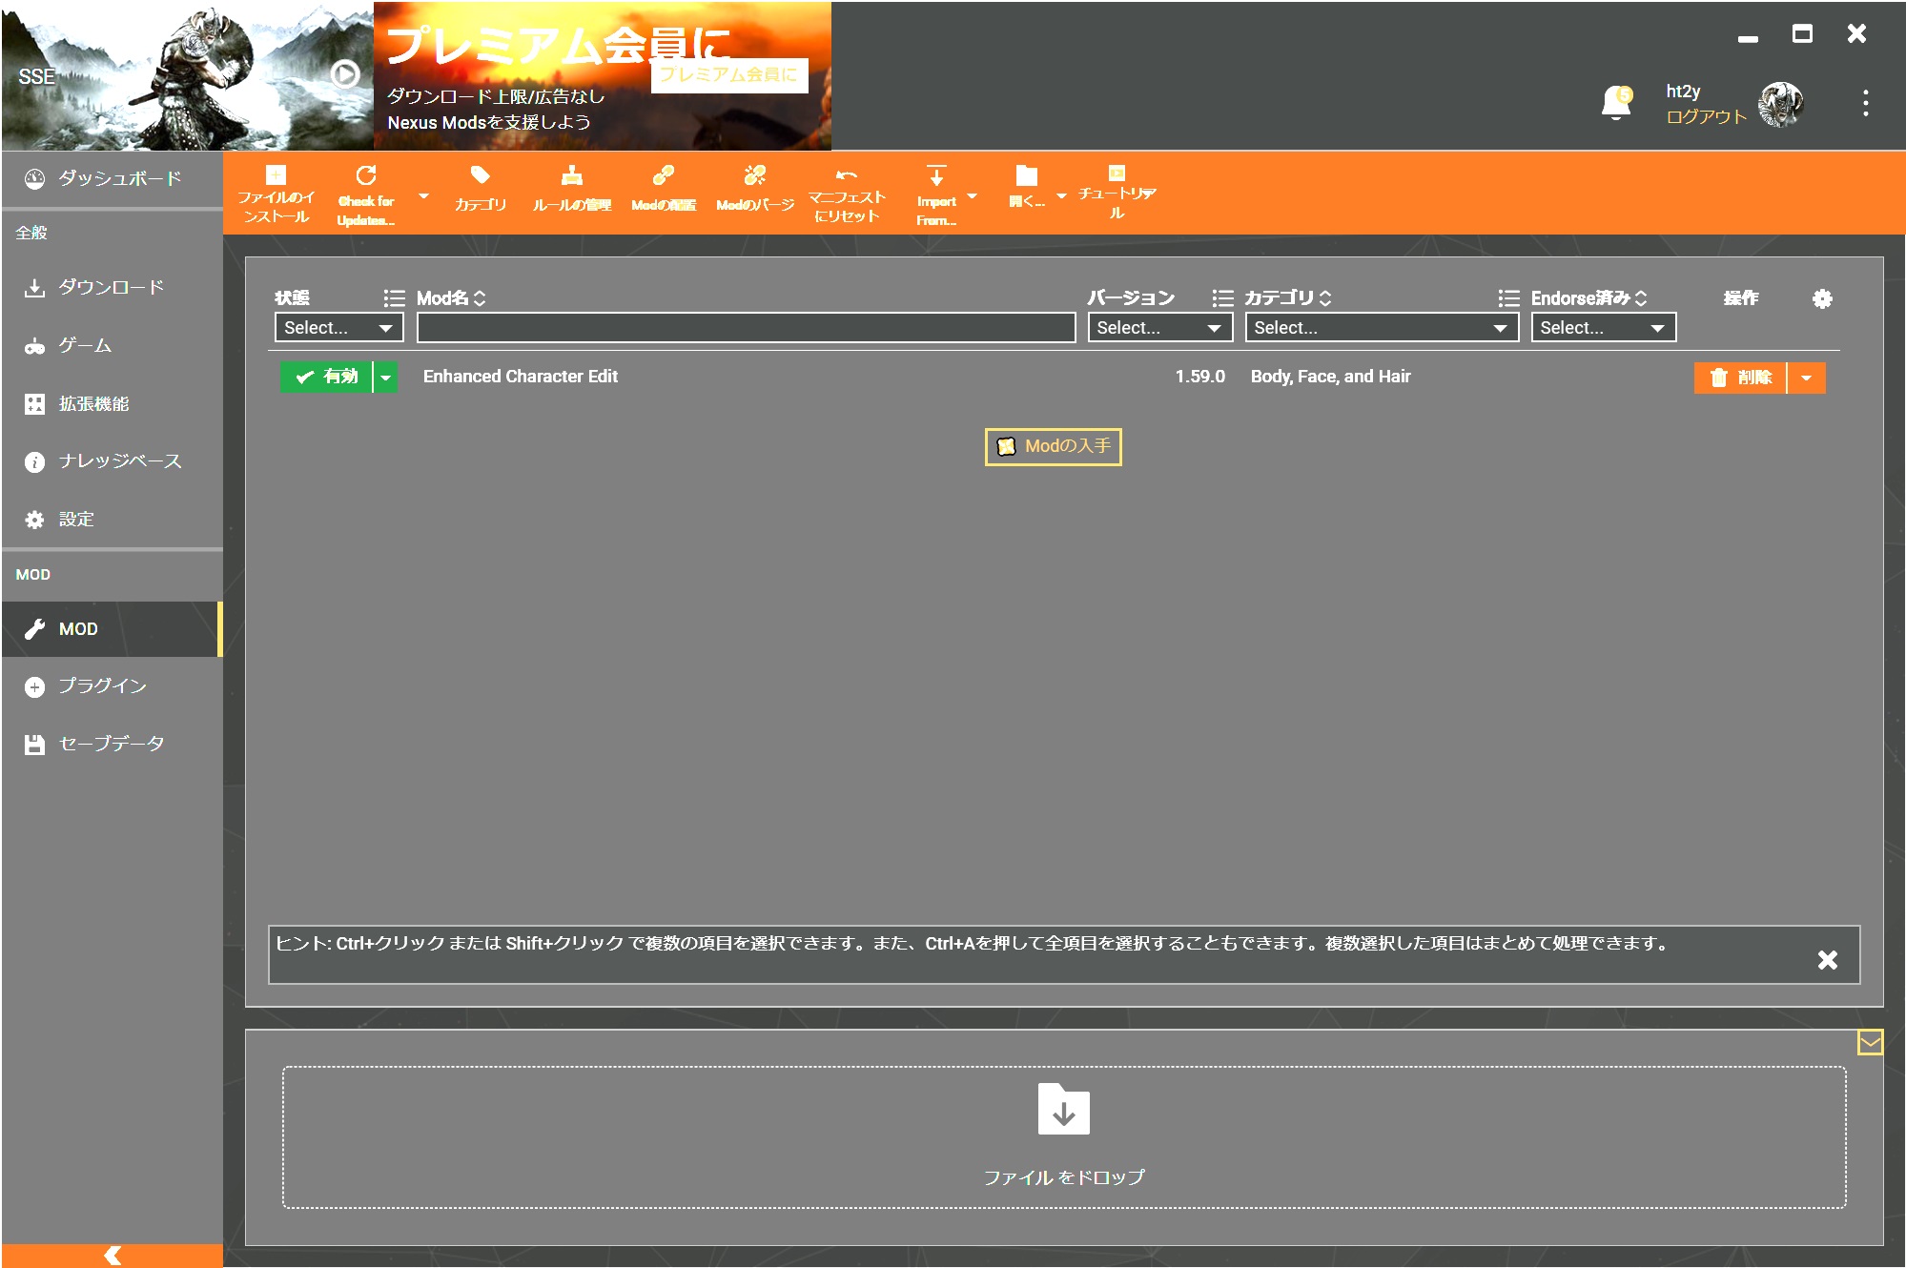This screenshot has height=1268, width=1906.
Task: Open the 設定 sidebar page
Action: [x=113, y=520]
